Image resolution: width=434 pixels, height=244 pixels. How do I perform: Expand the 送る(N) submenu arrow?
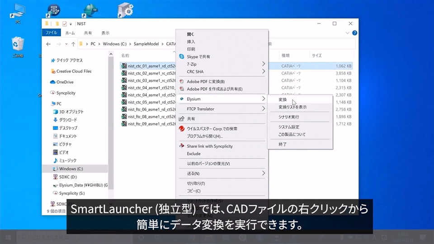(263, 173)
